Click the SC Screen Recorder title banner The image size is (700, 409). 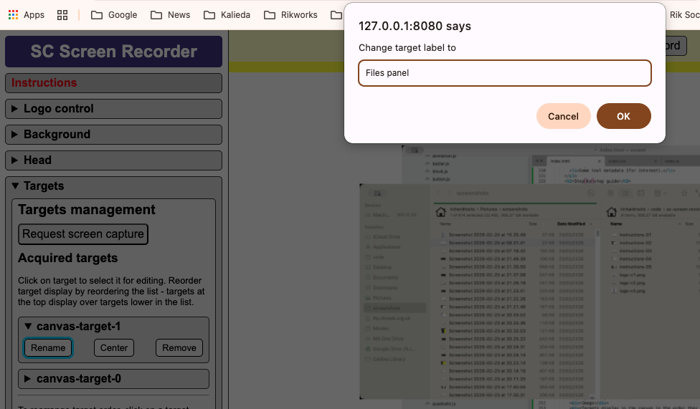(x=113, y=52)
